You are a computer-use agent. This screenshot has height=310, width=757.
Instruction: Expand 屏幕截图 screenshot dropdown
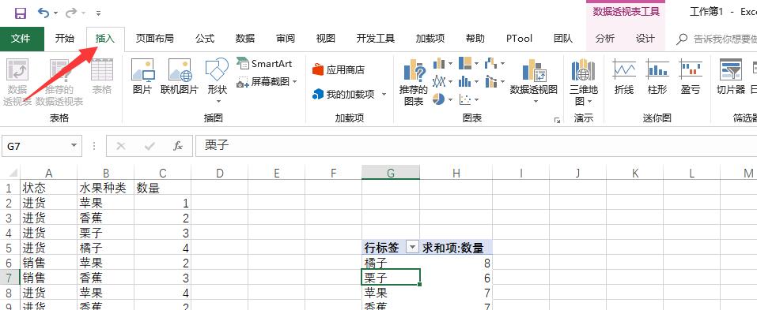click(x=295, y=82)
